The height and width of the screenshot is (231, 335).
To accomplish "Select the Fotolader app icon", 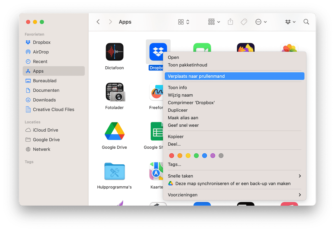I will (x=115, y=92).
